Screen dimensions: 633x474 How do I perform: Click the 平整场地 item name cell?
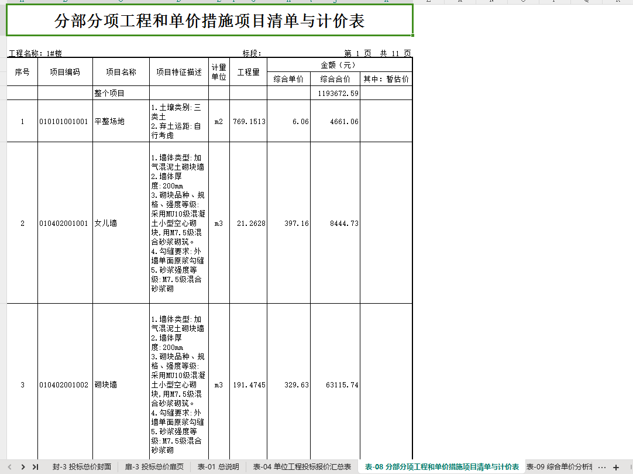[x=121, y=121]
